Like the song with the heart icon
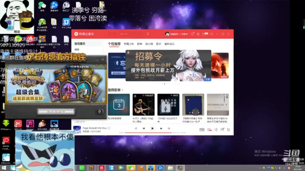 [109, 128]
